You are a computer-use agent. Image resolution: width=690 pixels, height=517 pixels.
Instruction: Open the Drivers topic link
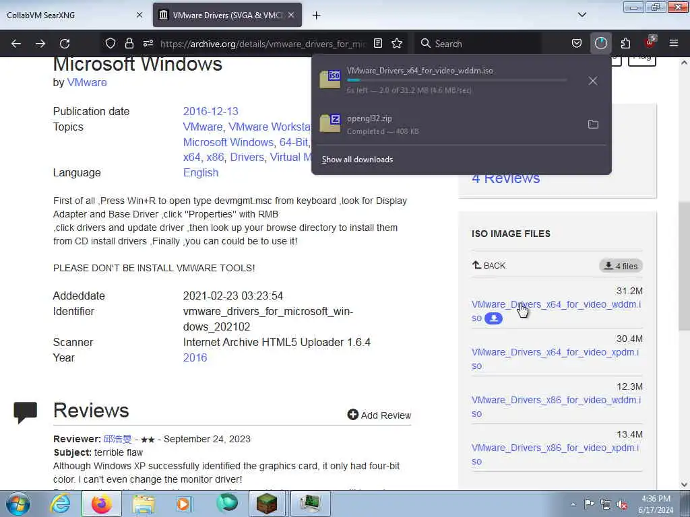pos(247,158)
